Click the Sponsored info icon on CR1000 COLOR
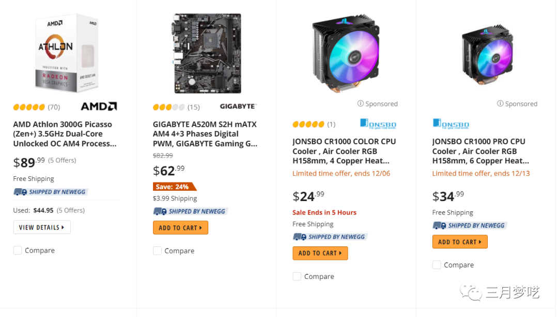558x317 pixels. pyautogui.click(x=361, y=104)
